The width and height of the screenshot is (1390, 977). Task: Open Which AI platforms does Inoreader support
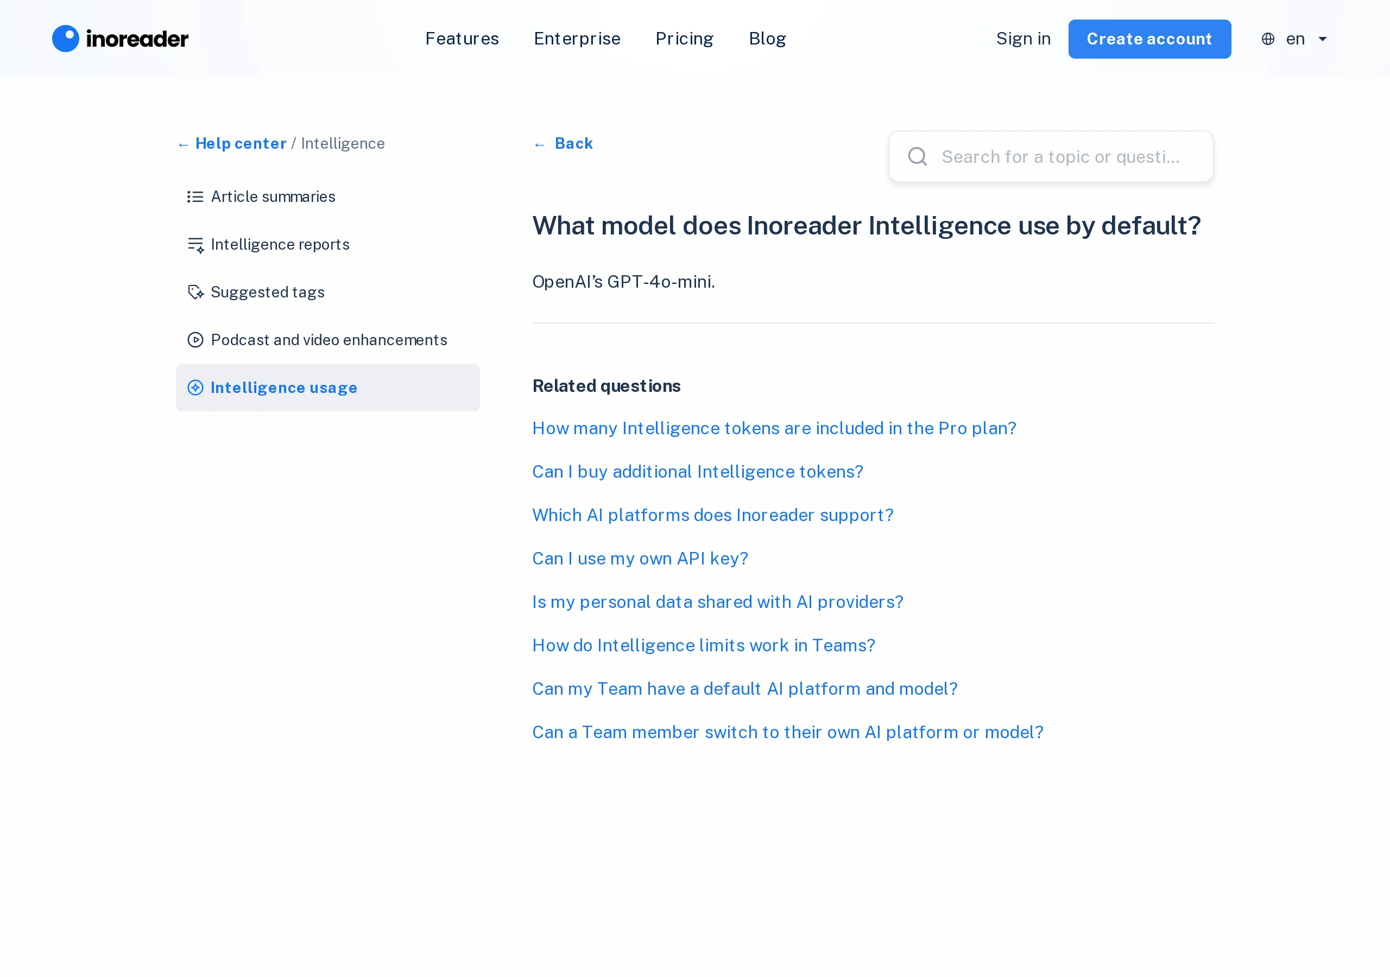coord(712,515)
